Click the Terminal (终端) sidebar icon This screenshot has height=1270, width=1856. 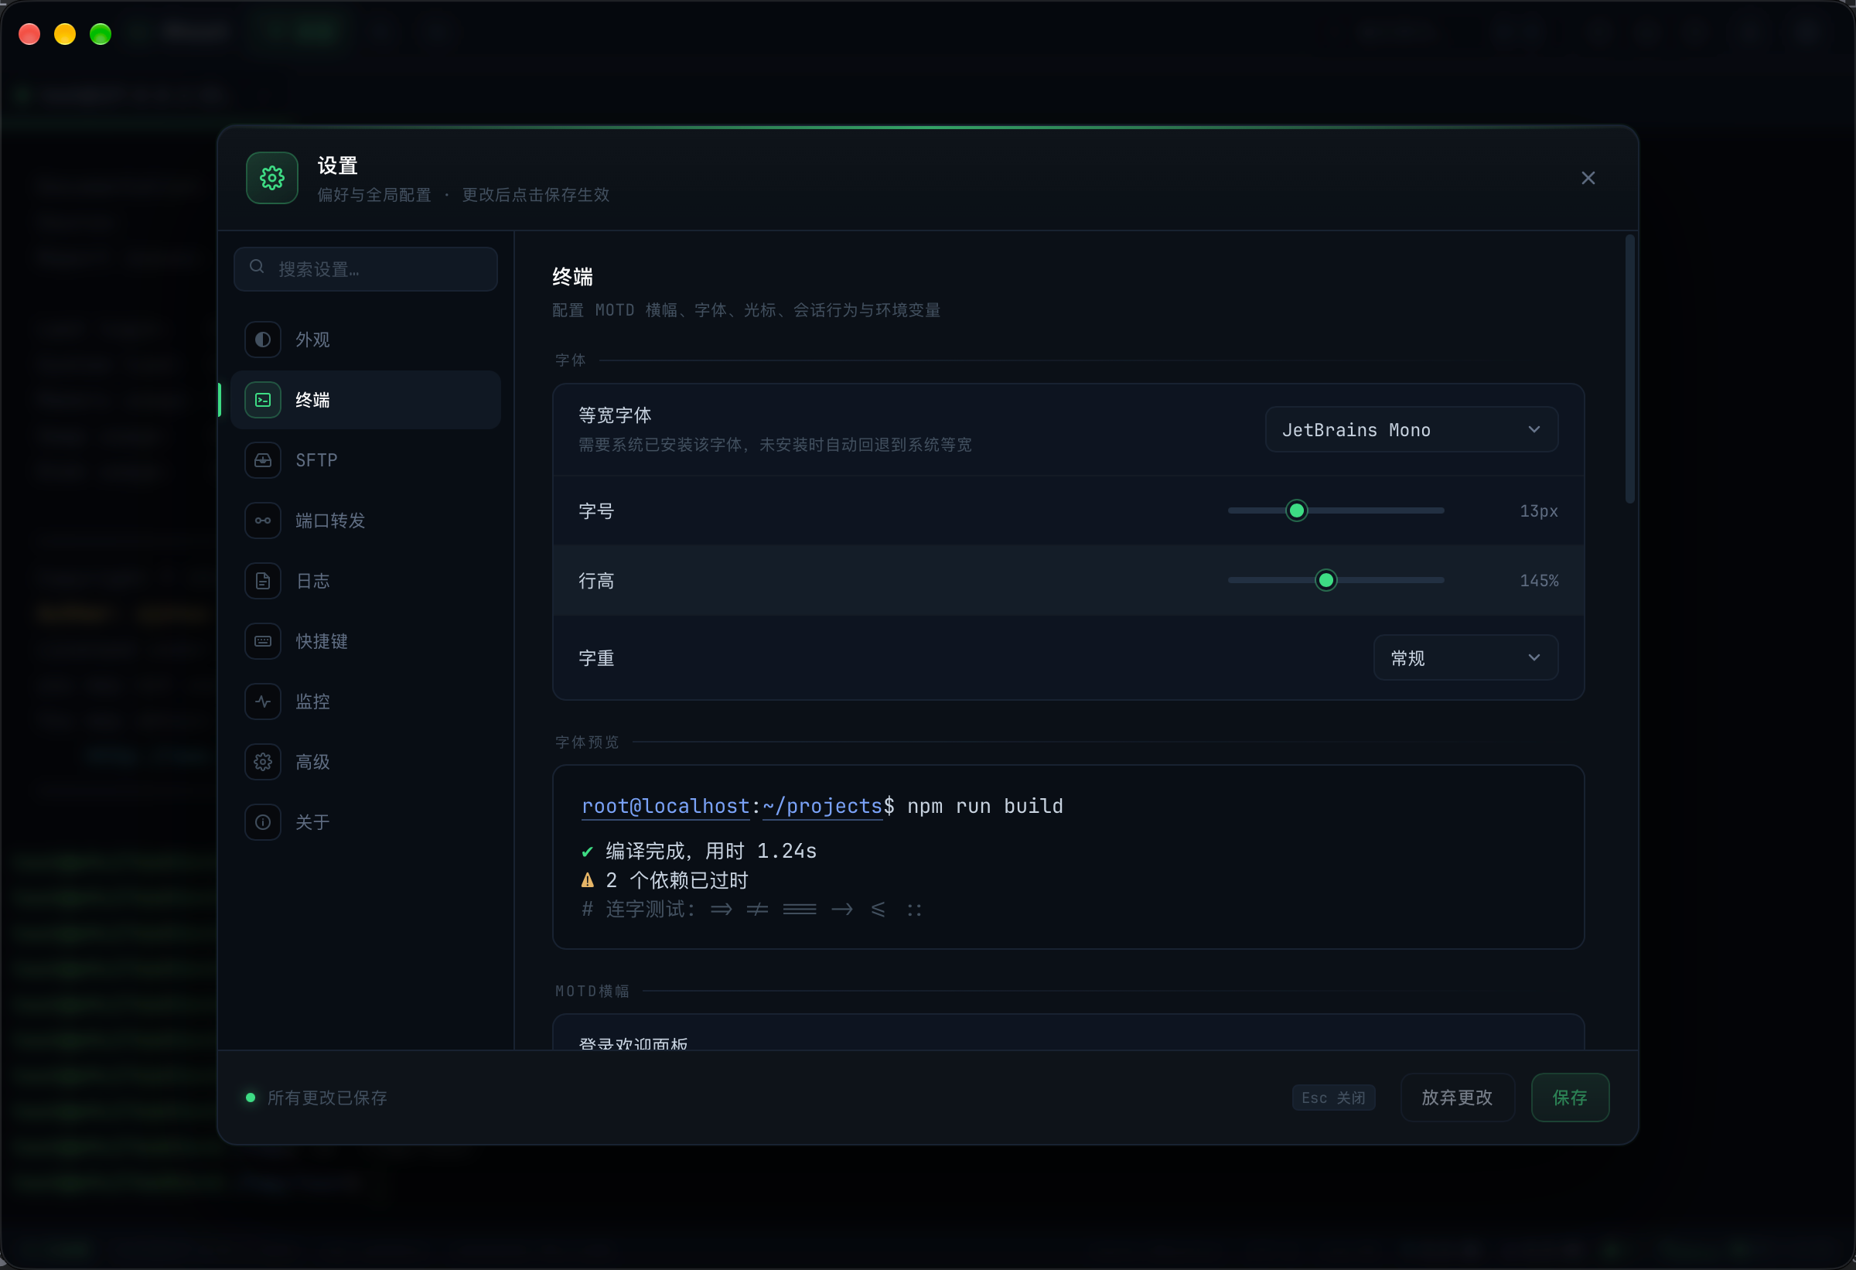pos(263,399)
